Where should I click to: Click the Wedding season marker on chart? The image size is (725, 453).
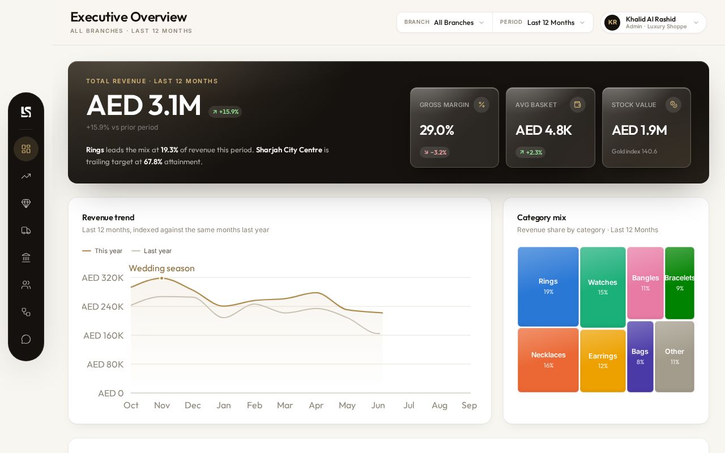click(x=162, y=278)
